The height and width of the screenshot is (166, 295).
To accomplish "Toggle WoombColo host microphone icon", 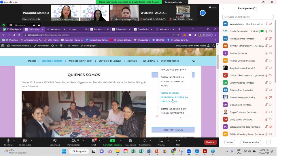I will click(266, 24).
